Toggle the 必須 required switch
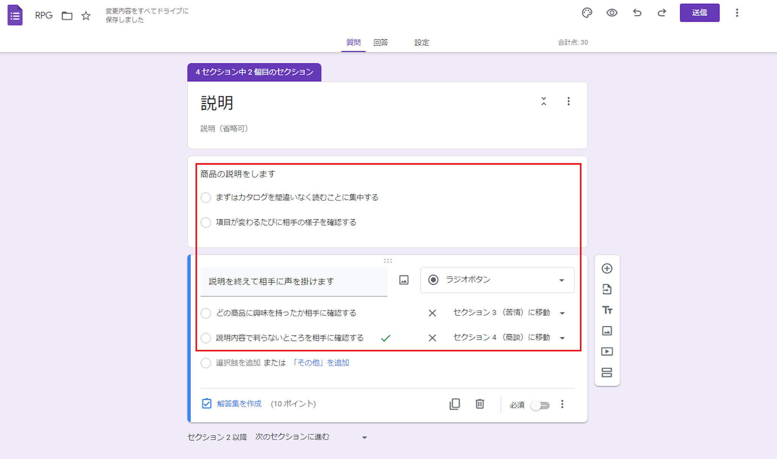 point(540,405)
